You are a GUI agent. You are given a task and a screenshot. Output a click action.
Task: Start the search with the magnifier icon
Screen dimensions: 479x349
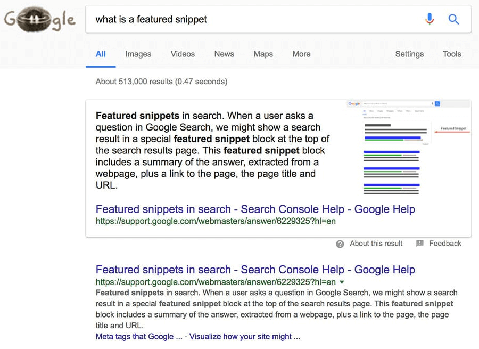453,19
